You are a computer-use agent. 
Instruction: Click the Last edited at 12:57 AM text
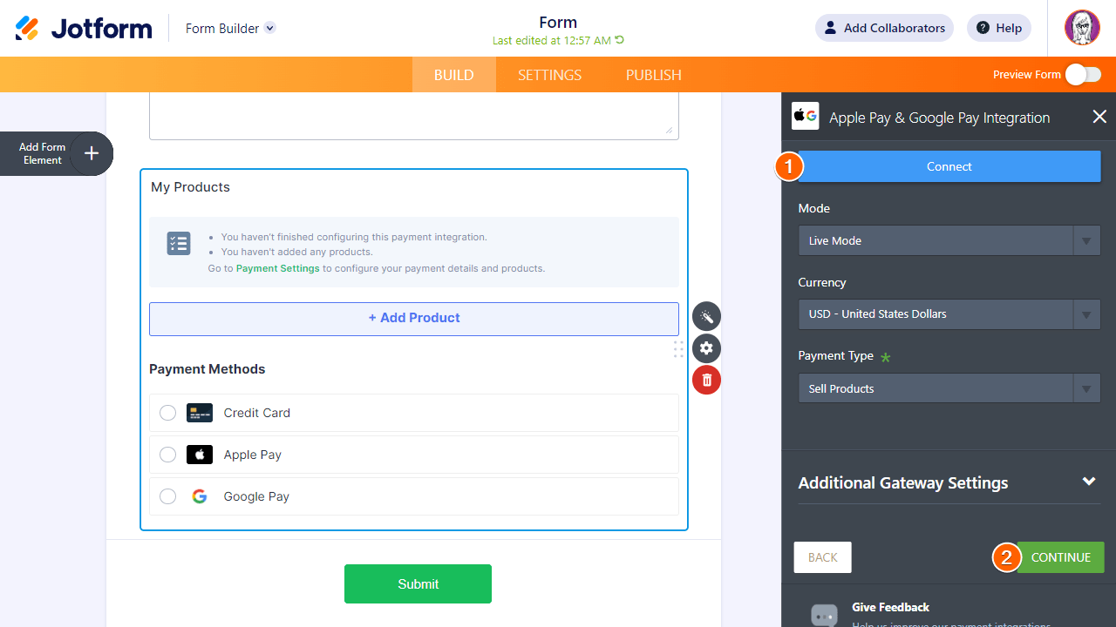(x=552, y=40)
